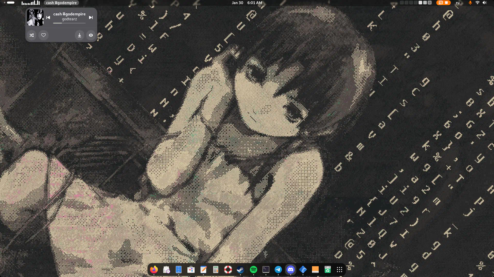Open Spotify in the dock
This screenshot has width=494, height=277.
point(254,270)
